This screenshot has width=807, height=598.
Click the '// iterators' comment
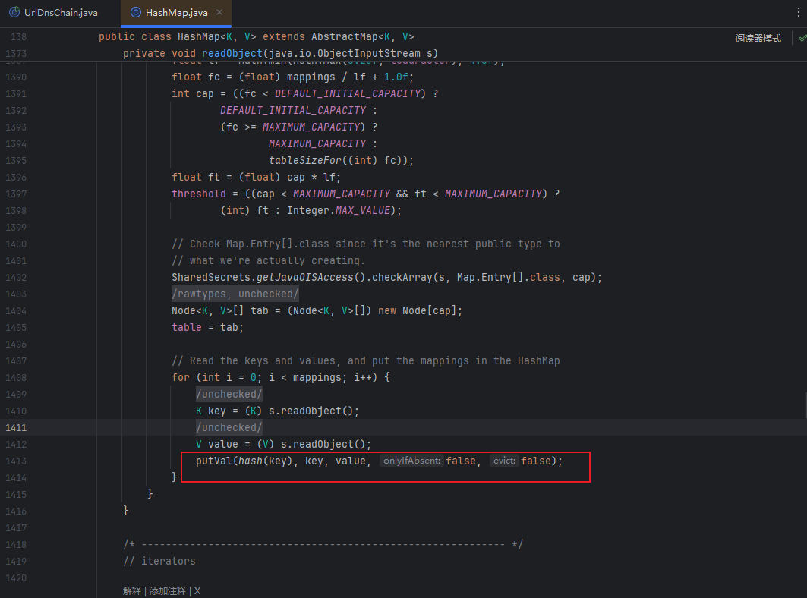159,562
